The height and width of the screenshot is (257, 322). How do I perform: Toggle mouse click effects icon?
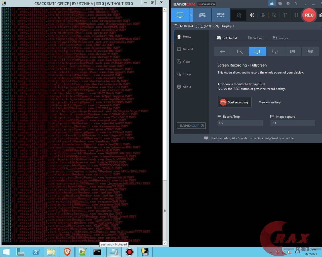click(x=274, y=15)
